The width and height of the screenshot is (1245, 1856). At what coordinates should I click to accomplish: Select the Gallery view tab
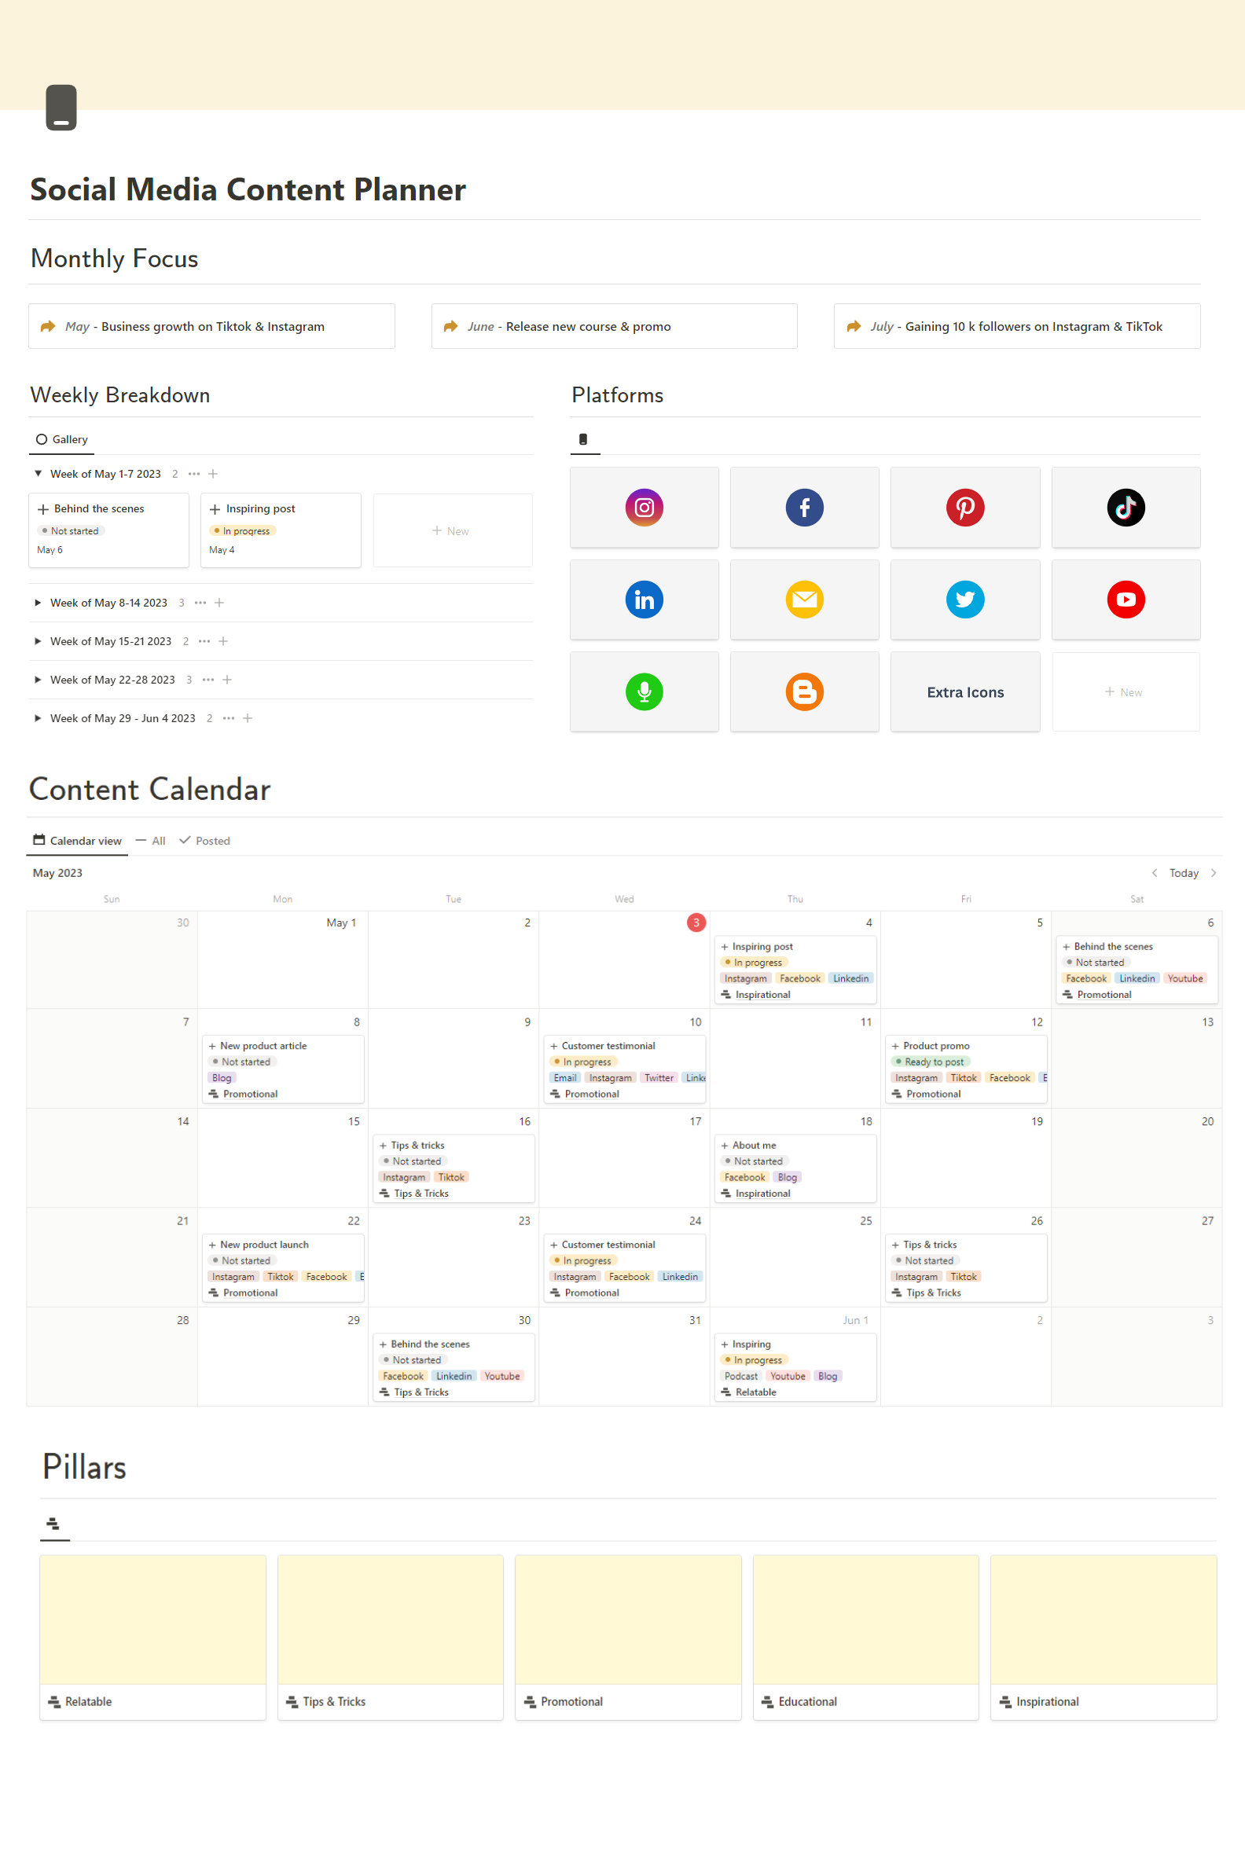click(62, 439)
